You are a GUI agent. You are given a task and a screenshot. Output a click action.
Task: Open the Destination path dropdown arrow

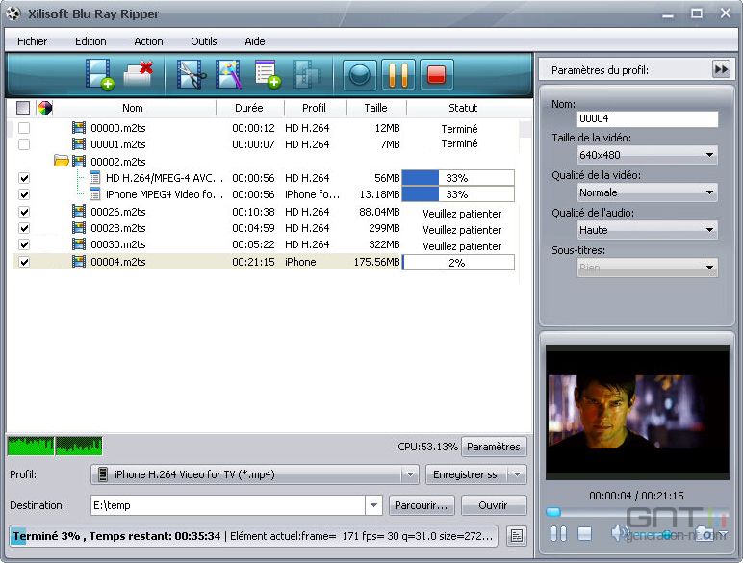373,505
